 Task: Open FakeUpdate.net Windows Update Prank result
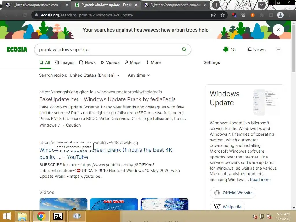108,99
